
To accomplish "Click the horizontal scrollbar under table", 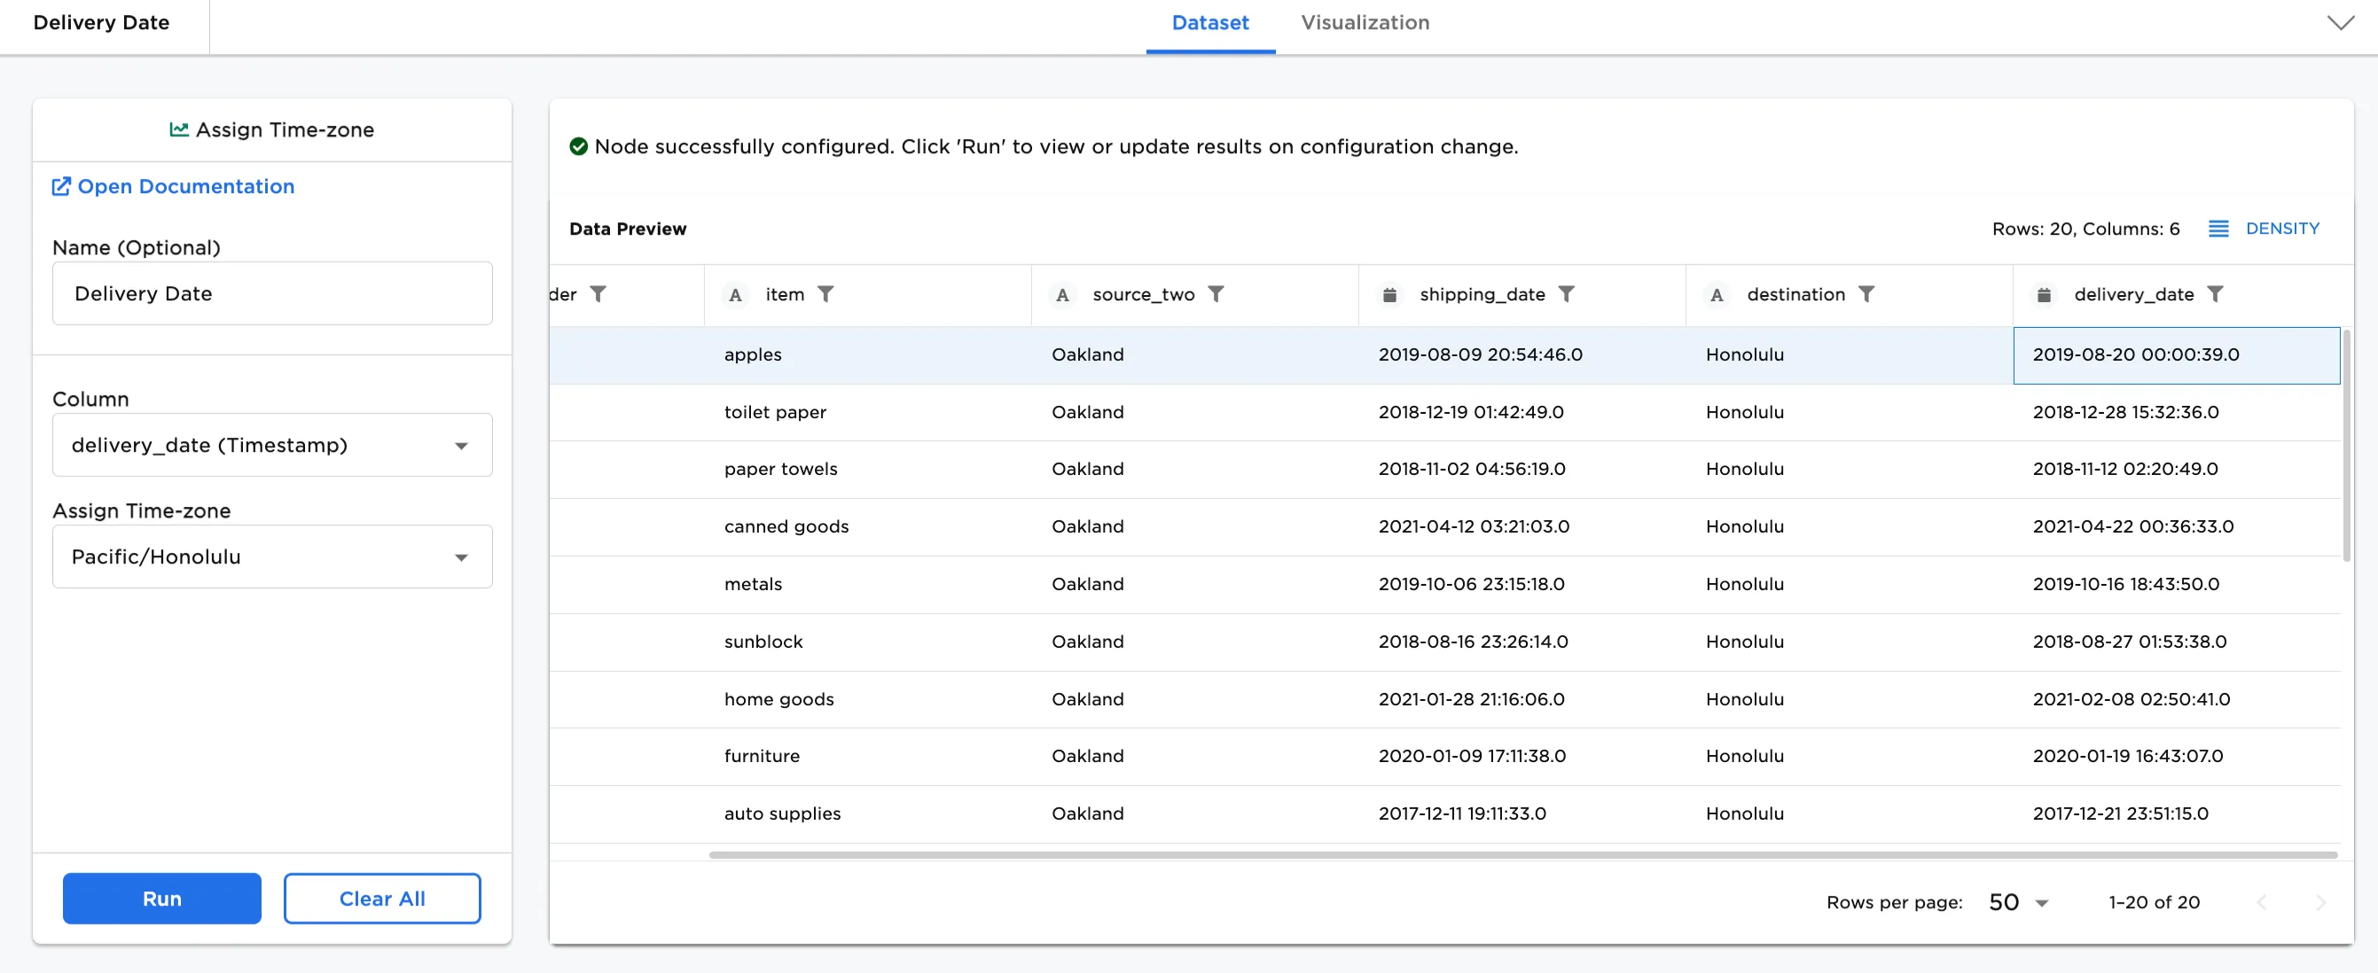I will (x=1521, y=855).
